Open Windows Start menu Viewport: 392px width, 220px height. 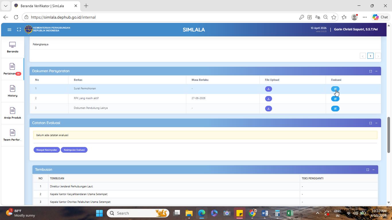coord(99,213)
